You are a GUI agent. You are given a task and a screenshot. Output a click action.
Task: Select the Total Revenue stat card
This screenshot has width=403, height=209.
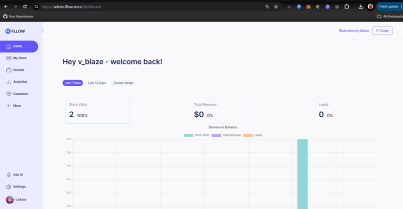coord(222,111)
